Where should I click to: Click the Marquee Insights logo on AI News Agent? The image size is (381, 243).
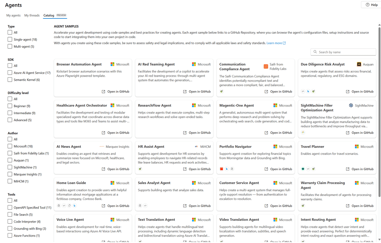[102, 147]
